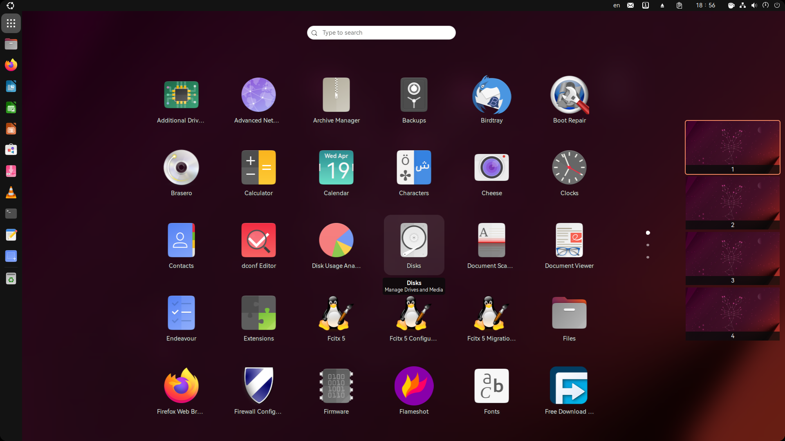Image resolution: width=785 pixels, height=441 pixels.
Task: Open Files from the app grid
Action: 569,318
